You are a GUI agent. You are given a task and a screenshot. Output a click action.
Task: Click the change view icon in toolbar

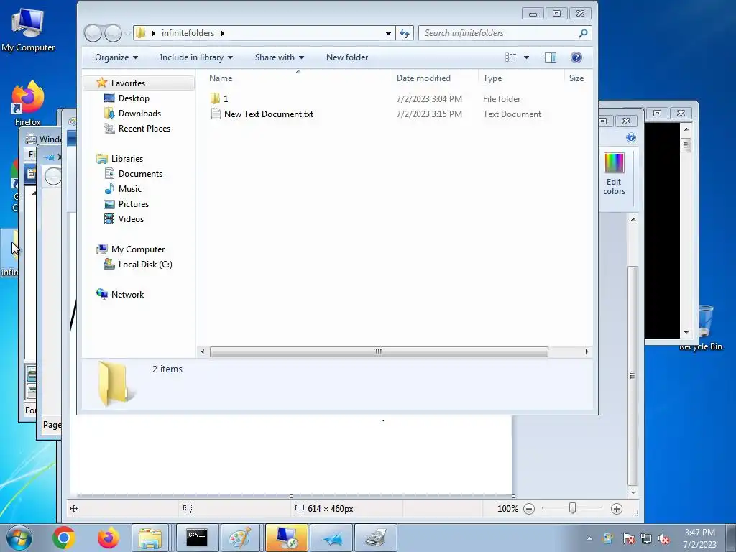(x=511, y=57)
